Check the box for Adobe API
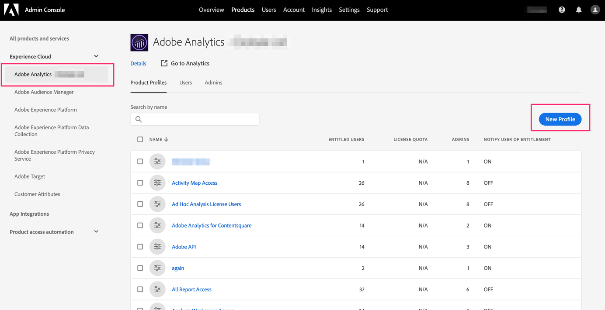Viewport: 605px width, 310px height. click(140, 247)
